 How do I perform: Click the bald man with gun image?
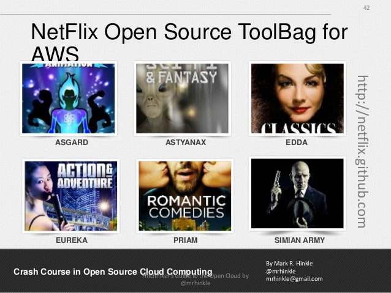pos(297,193)
